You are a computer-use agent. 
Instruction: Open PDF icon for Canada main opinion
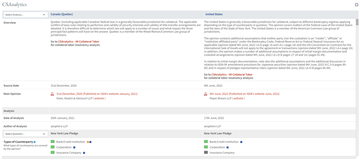(52, 94)
